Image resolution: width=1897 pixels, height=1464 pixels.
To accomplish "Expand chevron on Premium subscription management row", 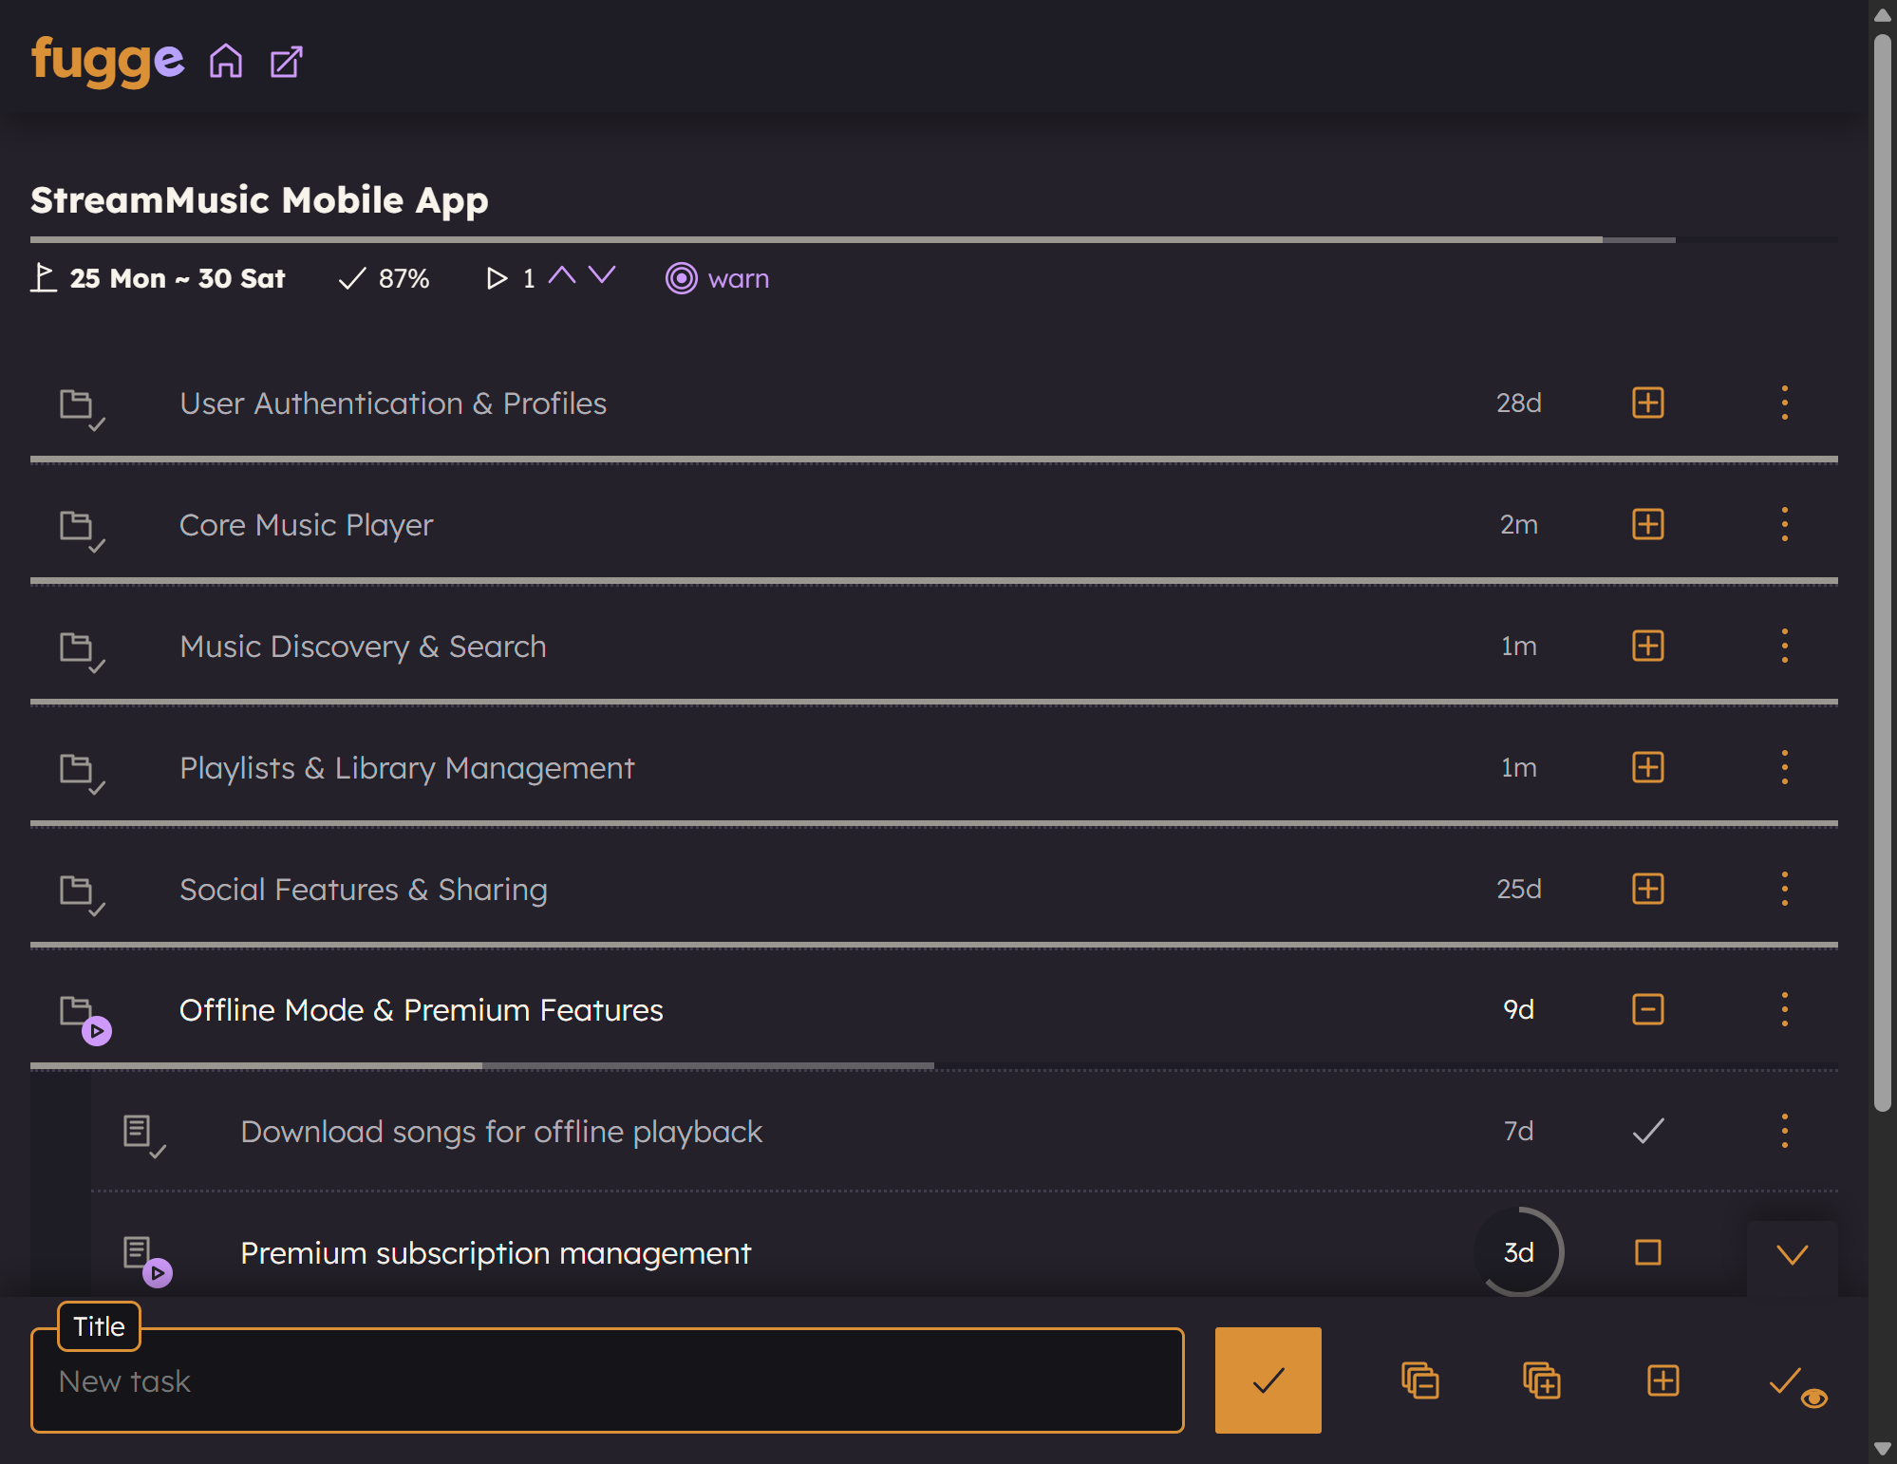I will (x=1792, y=1255).
